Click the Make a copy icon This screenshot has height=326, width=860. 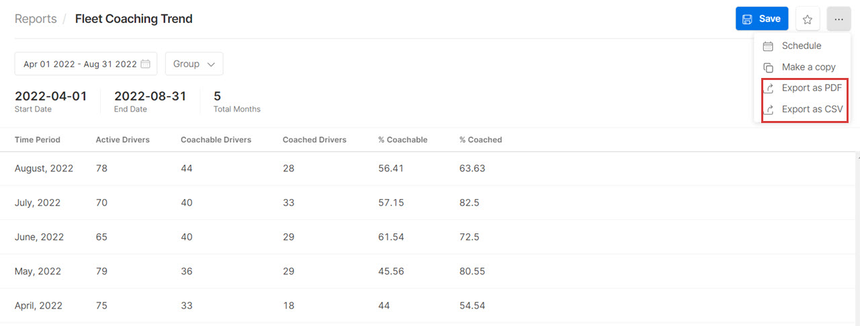click(x=768, y=67)
